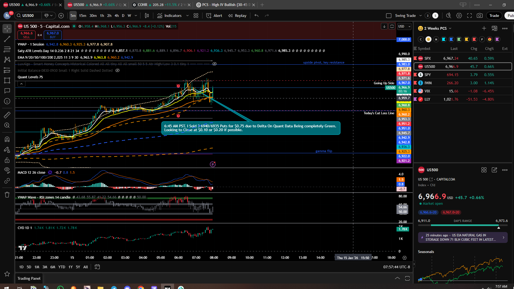Click the Trade button
Viewport: 514px width, 289px height.
[x=494, y=16]
